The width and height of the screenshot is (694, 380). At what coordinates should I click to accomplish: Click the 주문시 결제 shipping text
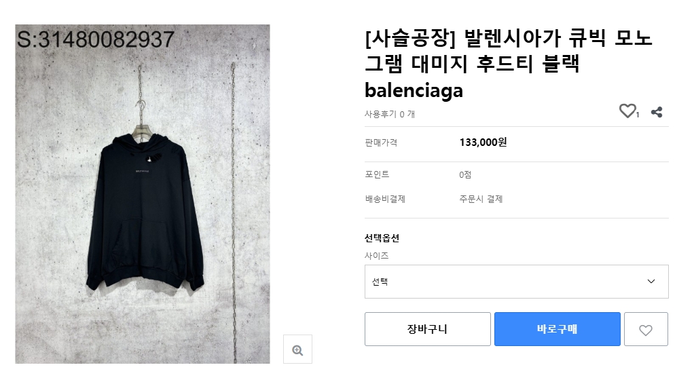click(x=481, y=199)
